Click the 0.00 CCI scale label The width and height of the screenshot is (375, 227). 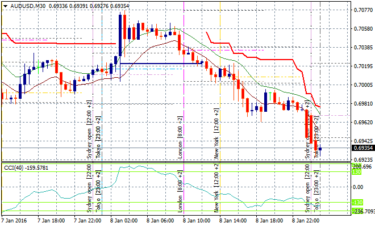357,187
